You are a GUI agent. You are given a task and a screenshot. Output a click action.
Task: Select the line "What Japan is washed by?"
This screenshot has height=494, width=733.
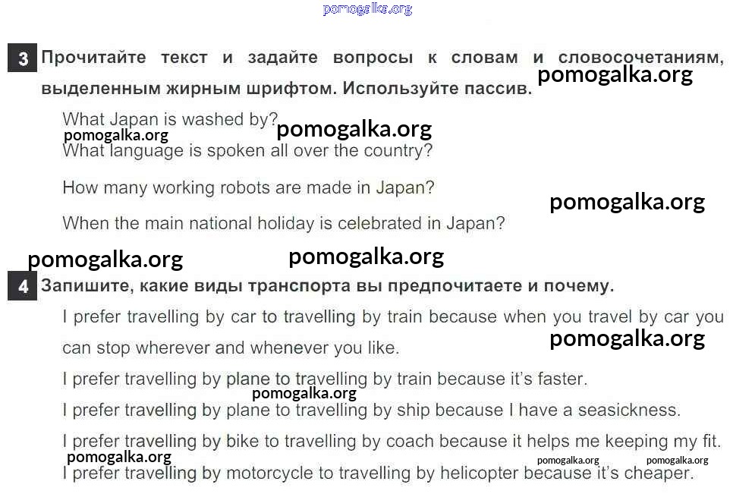click(x=170, y=119)
